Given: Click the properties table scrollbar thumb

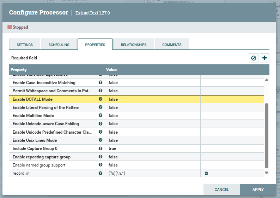Looking at the screenshot, I should click(267, 136).
